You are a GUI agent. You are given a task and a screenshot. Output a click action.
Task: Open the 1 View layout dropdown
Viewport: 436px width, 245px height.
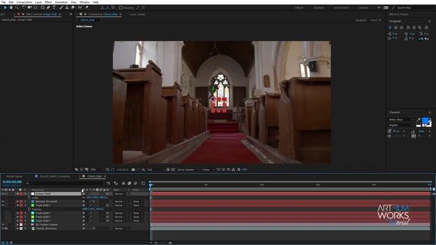tap(208, 169)
